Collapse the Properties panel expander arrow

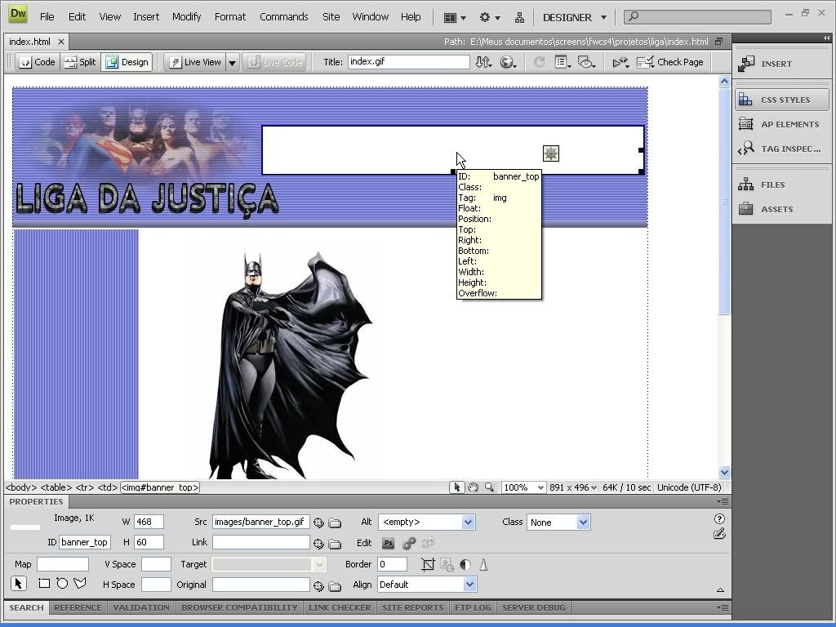pos(720,589)
